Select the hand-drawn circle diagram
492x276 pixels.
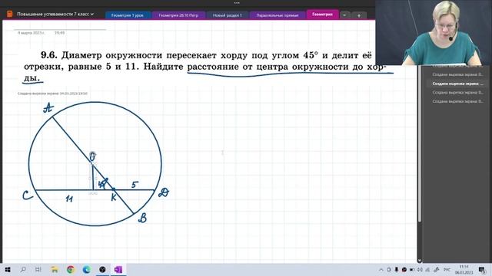coord(95,163)
